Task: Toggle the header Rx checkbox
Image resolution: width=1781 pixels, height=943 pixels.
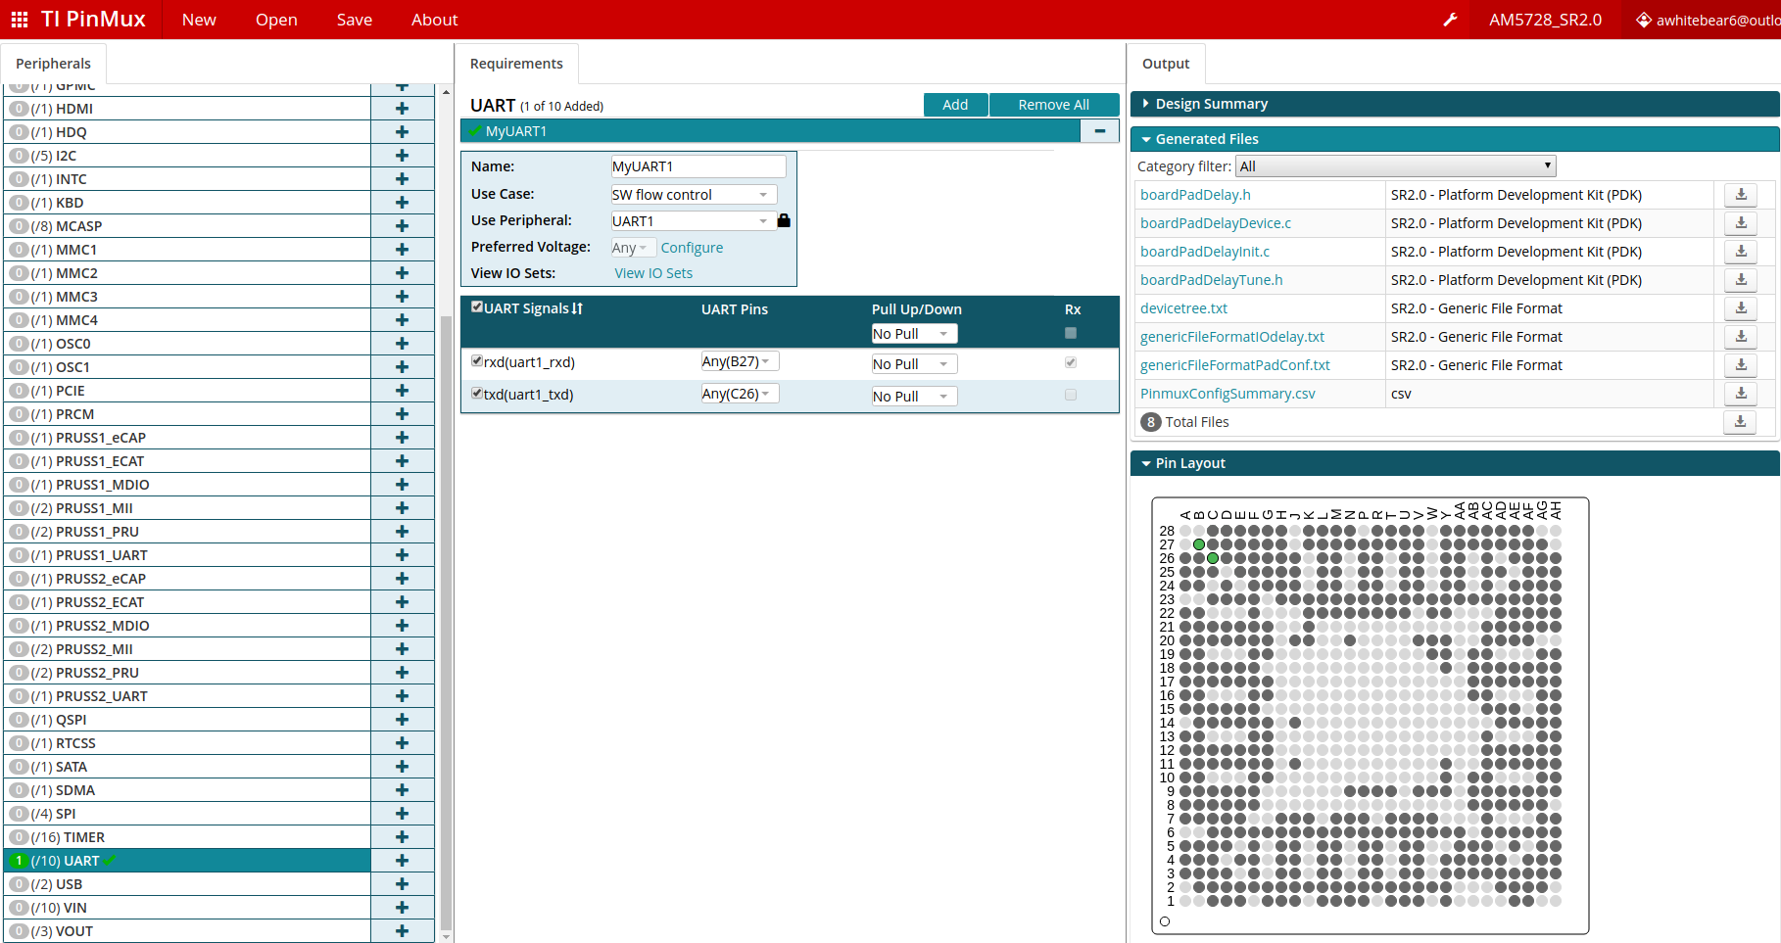Action: 1071,333
